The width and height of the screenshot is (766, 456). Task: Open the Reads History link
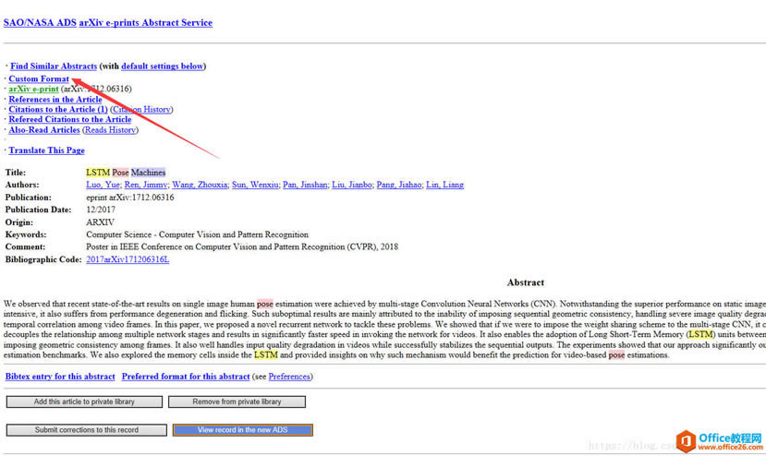point(110,130)
